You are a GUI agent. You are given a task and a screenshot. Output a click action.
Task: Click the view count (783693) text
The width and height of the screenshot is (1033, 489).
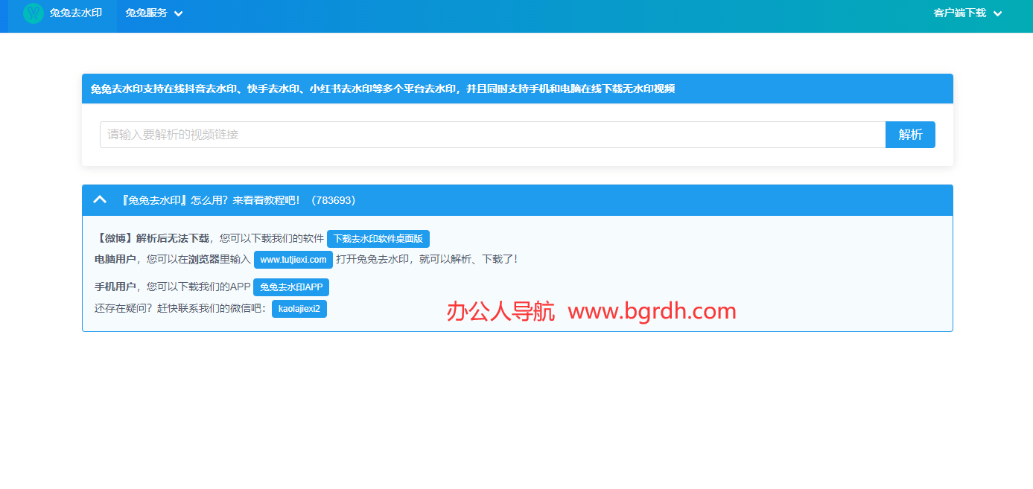click(334, 200)
